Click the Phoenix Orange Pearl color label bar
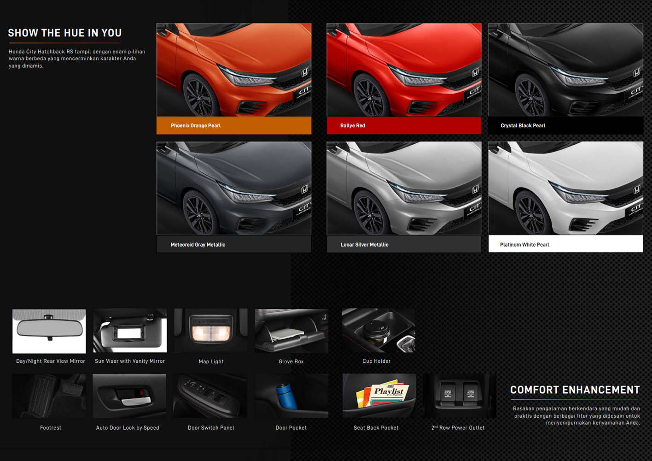This screenshot has width=652, height=461. click(x=234, y=125)
